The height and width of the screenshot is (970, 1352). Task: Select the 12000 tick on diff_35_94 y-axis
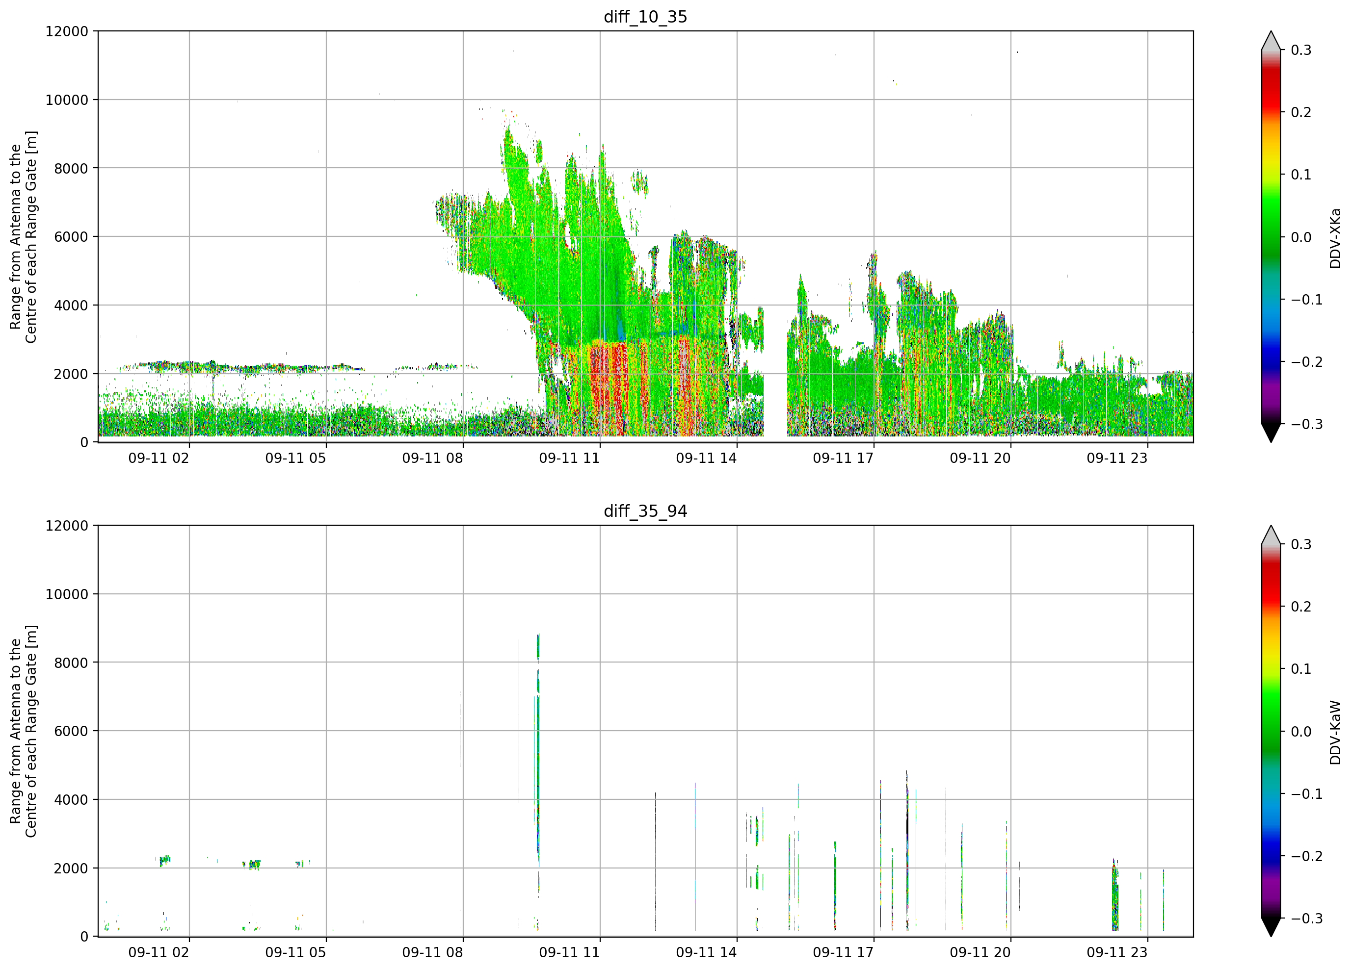pos(67,526)
